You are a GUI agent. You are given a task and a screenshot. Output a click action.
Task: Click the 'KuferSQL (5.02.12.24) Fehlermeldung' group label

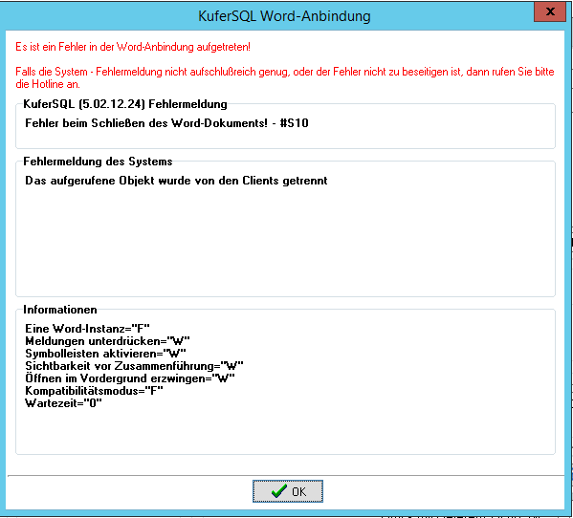(125, 104)
